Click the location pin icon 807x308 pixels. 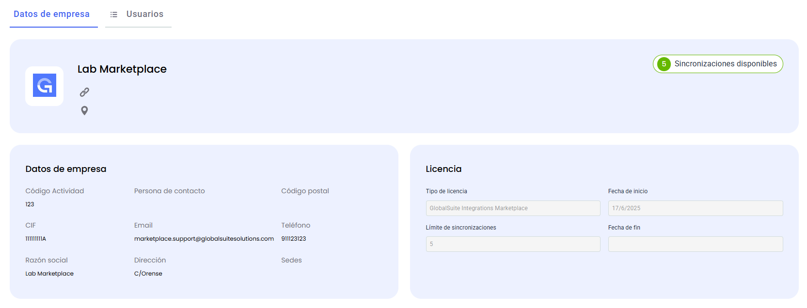[x=84, y=111]
